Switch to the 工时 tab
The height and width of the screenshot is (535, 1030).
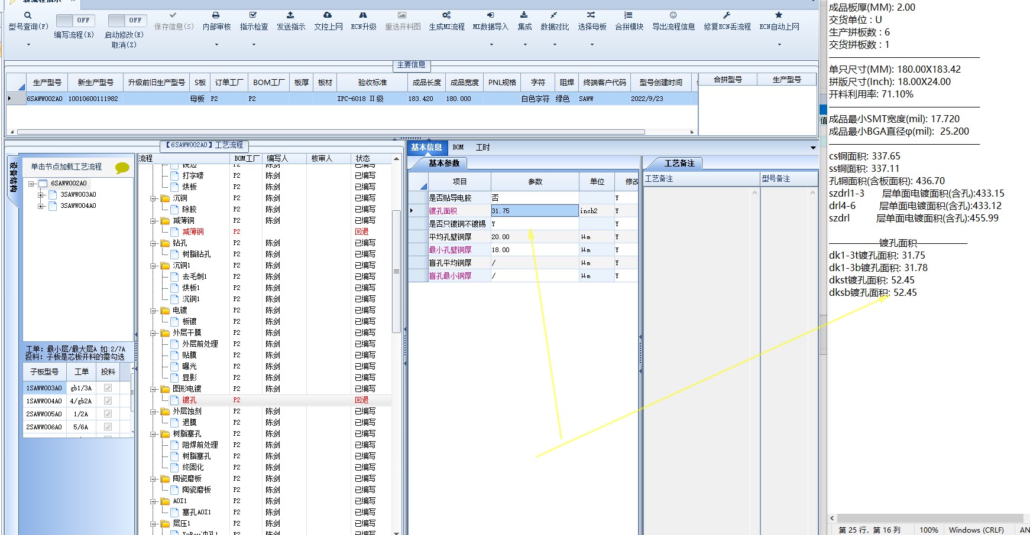coord(482,148)
